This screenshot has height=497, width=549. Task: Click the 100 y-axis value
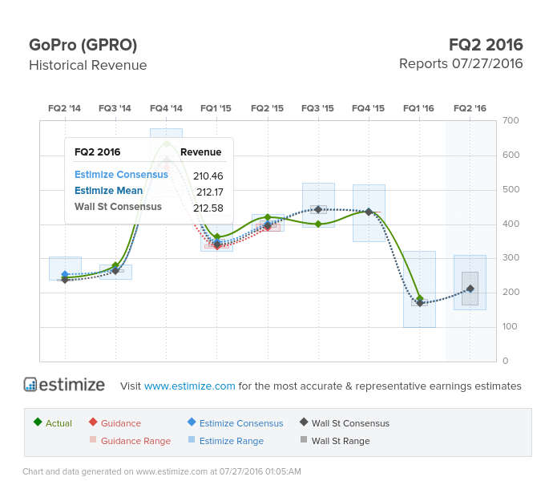coord(510,326)
